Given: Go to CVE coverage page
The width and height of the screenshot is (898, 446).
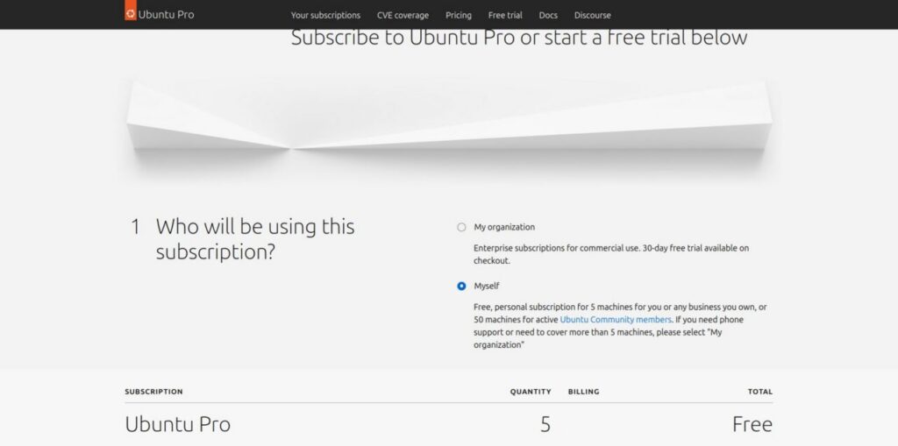Looking at the screenshot, I should click(403, 16).
